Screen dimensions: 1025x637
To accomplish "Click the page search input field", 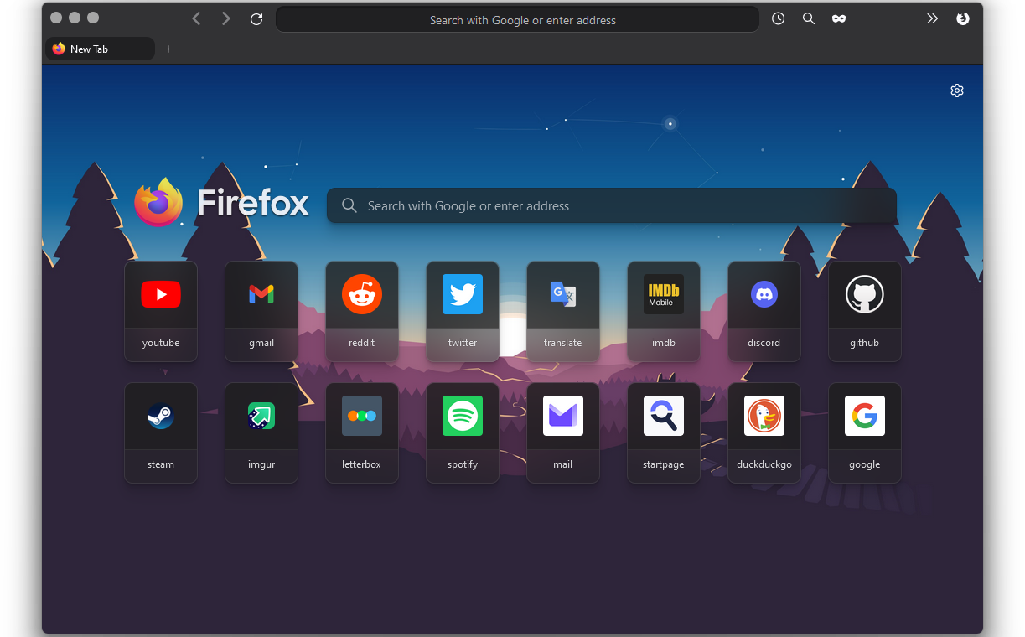I will [612, 205].
